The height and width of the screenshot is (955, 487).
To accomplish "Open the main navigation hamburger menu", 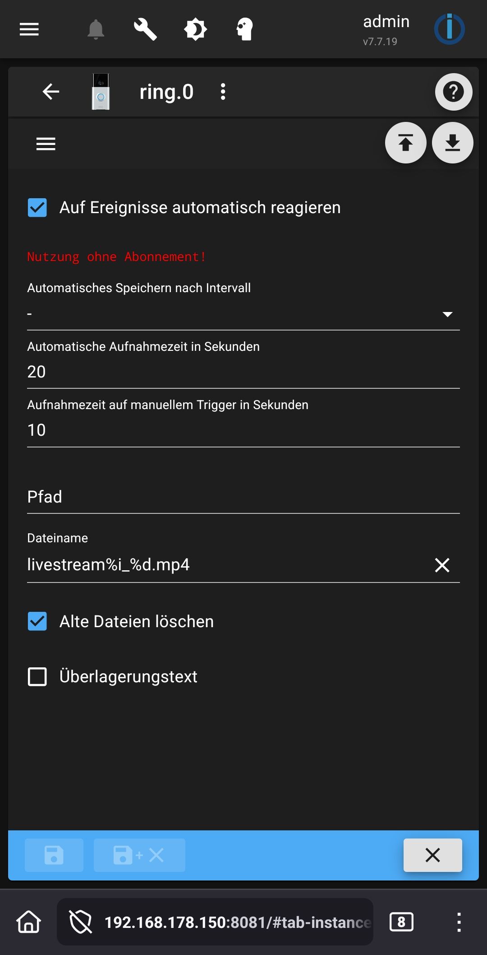I will 28,29.
